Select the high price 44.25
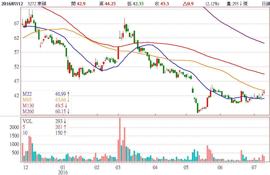270x175 pixels. [x=110, y=4]
